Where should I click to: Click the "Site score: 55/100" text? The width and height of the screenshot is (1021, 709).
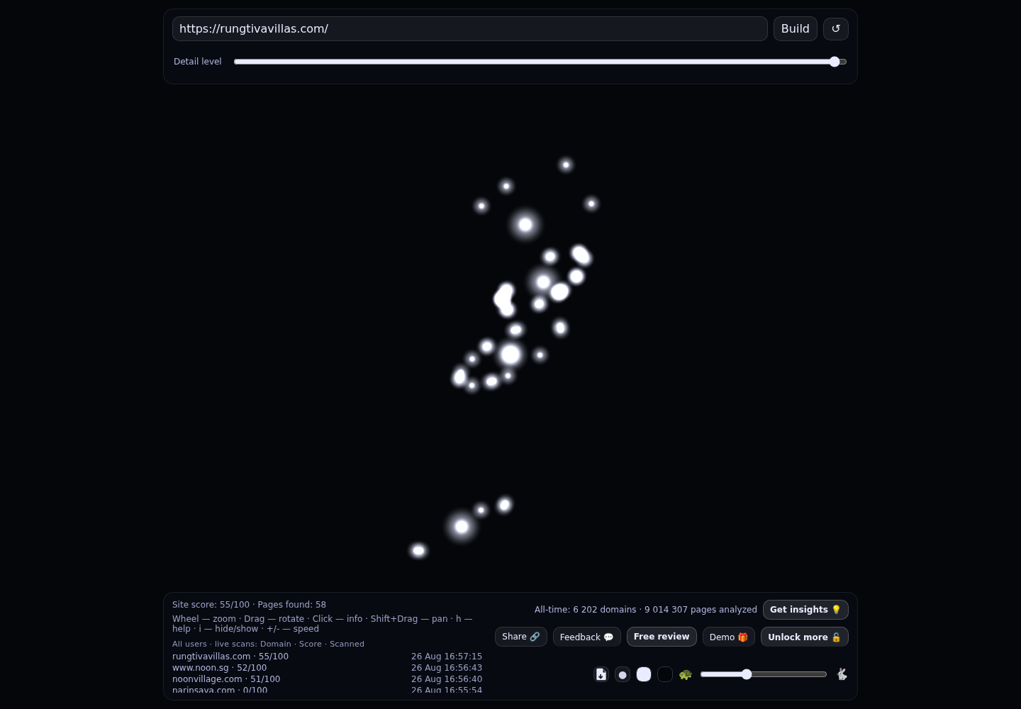click(211, 605)
